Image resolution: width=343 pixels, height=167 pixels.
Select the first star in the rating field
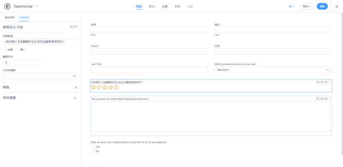point(93,87)
